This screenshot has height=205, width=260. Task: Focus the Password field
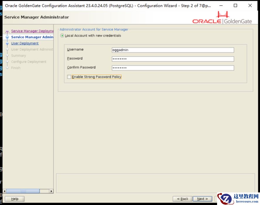pyautogui.click(x=173, y=59)
